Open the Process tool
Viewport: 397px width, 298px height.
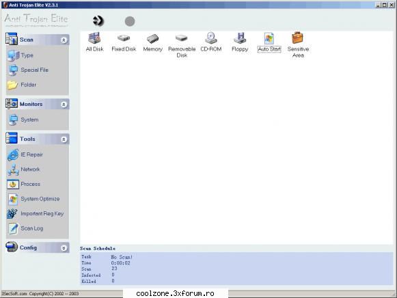click(x=23, y=184)
